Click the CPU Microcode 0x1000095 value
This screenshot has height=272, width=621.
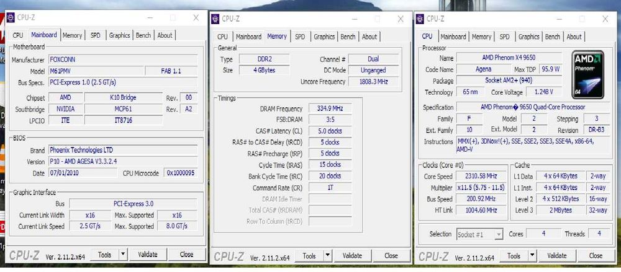coord(181,173)
